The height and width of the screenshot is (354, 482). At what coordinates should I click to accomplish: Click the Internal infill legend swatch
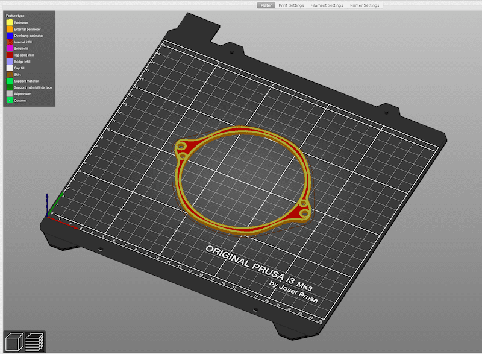(10, 42)
